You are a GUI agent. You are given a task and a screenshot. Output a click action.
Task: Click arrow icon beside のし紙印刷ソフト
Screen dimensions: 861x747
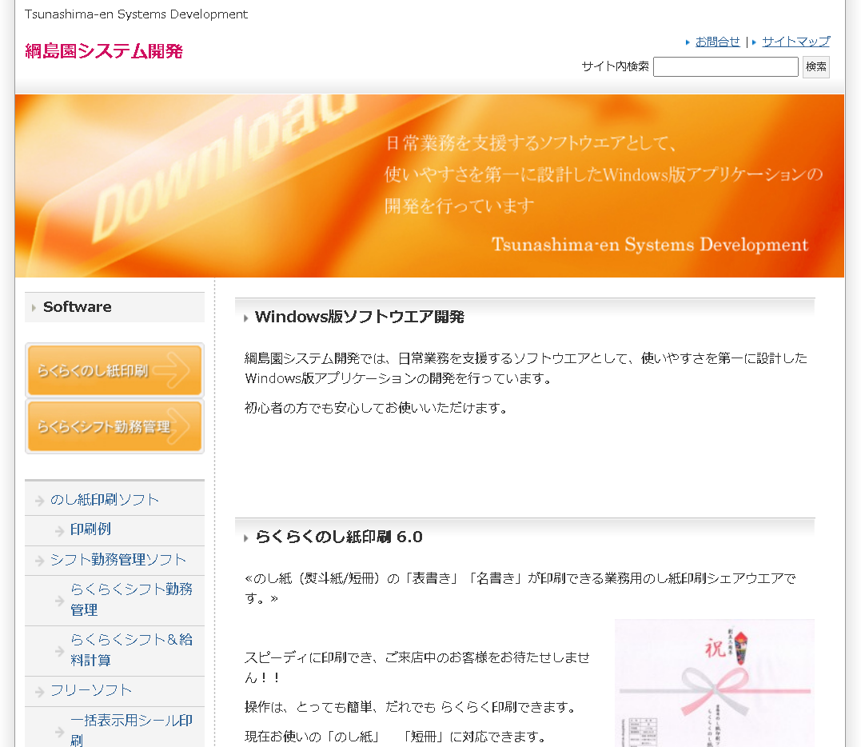pos(39,501)
